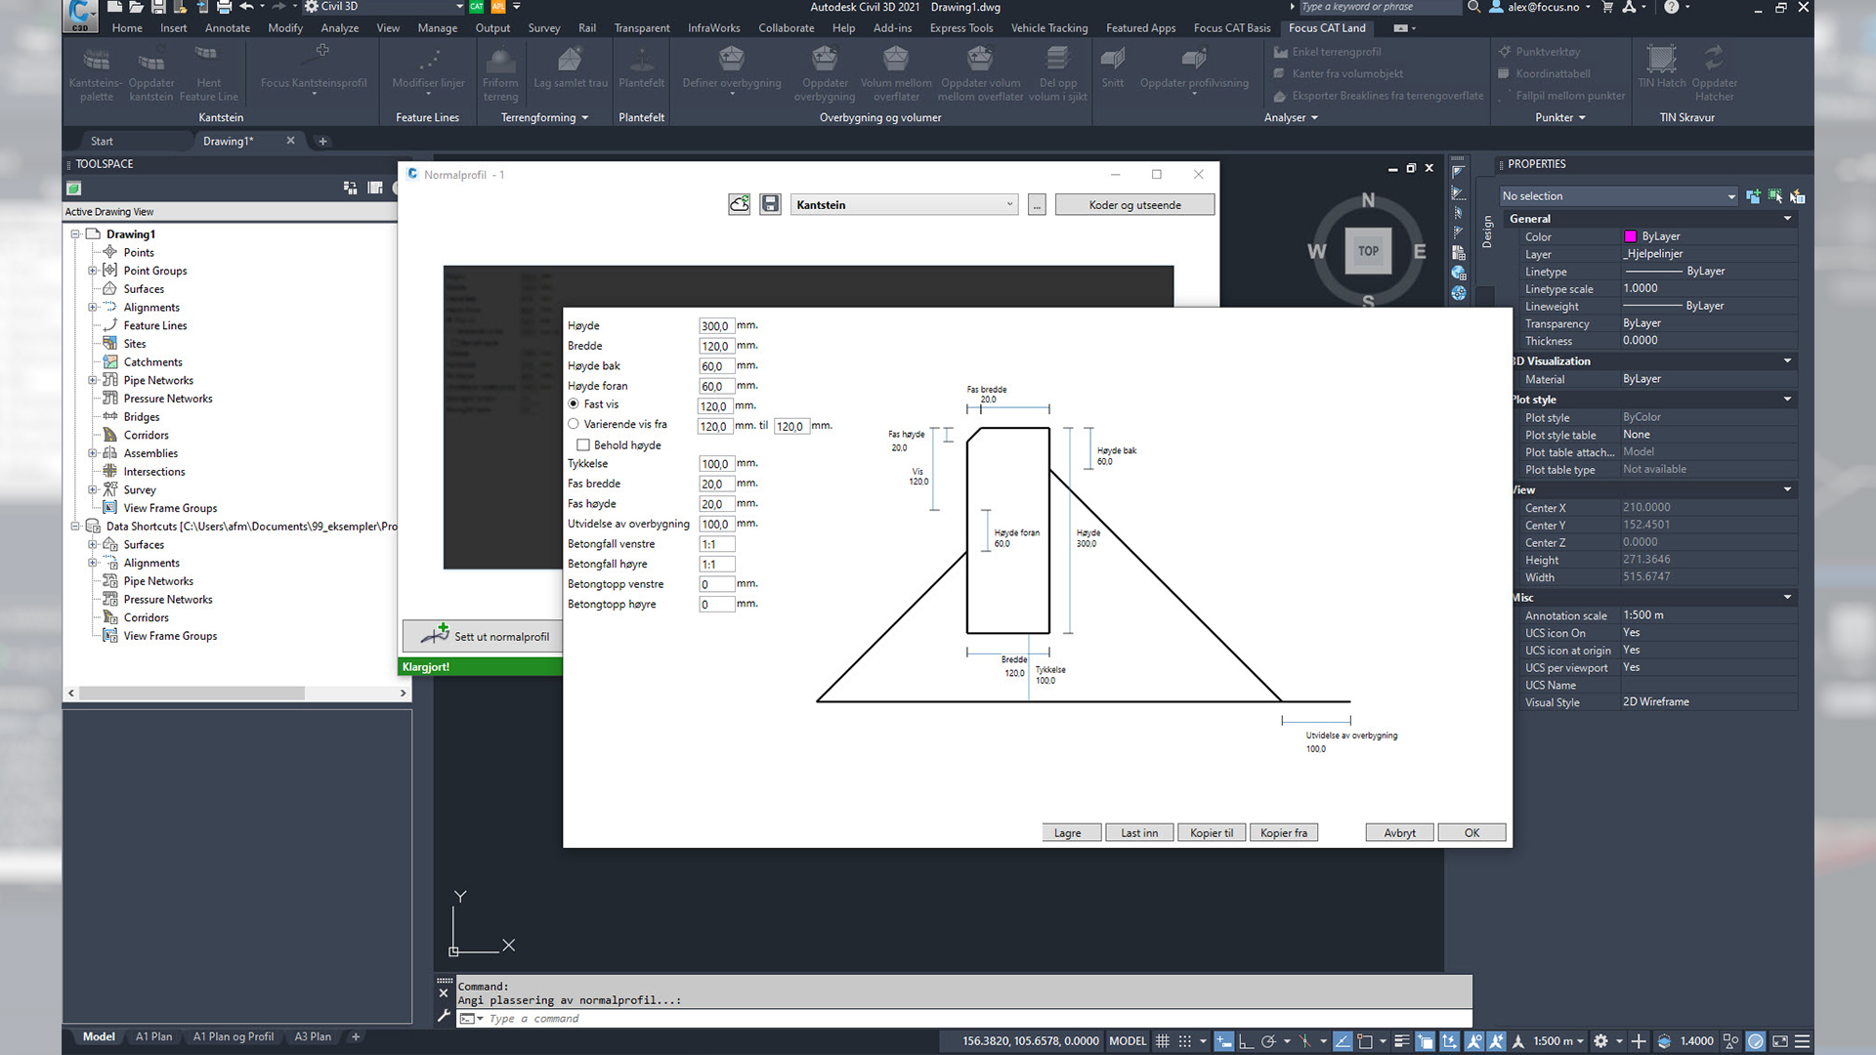Click the Sett ut normalprofil button
This screenshot has width=1876, height=1055.
point(481,636)
